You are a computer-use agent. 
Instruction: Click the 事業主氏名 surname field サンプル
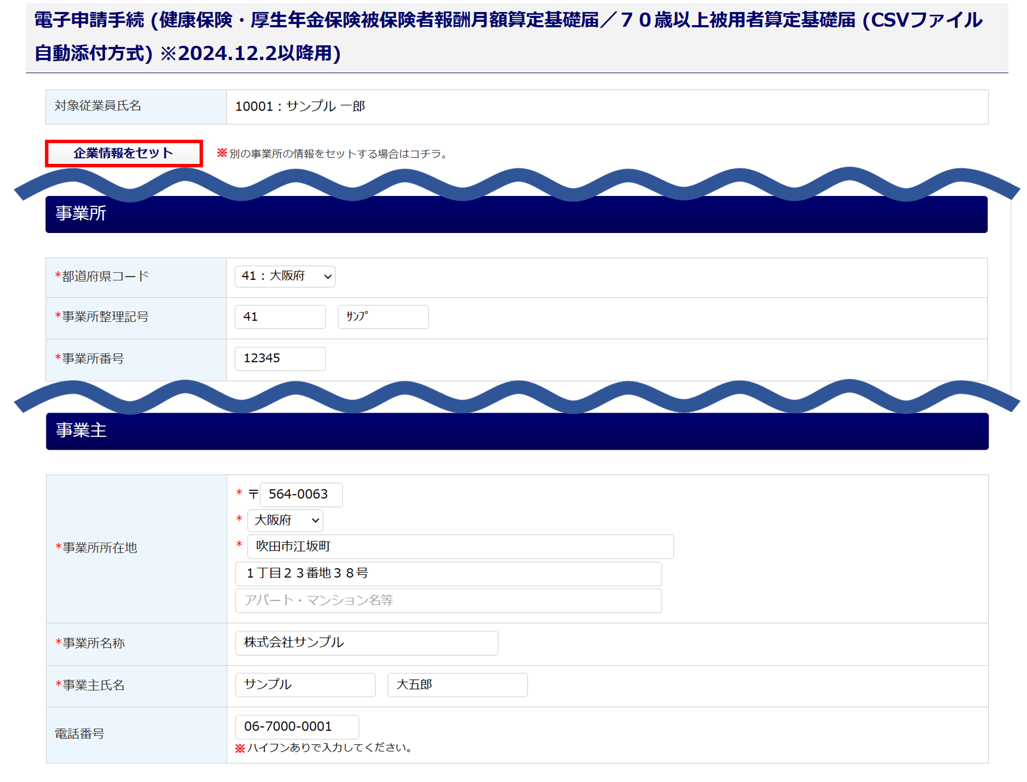click(305, 685)
